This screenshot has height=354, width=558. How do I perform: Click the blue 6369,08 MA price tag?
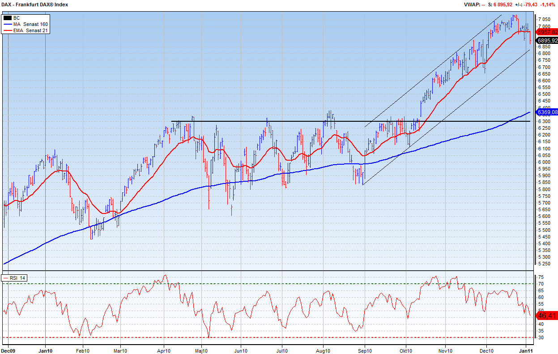(x=547, y=112)
